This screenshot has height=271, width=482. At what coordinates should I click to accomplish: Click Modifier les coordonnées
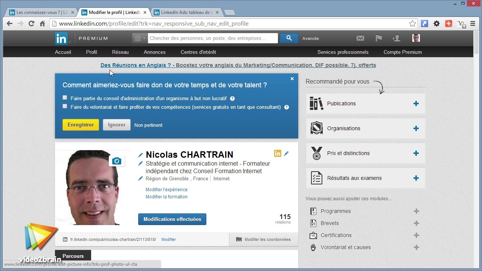pyautogui.click(x=264, y=239)
